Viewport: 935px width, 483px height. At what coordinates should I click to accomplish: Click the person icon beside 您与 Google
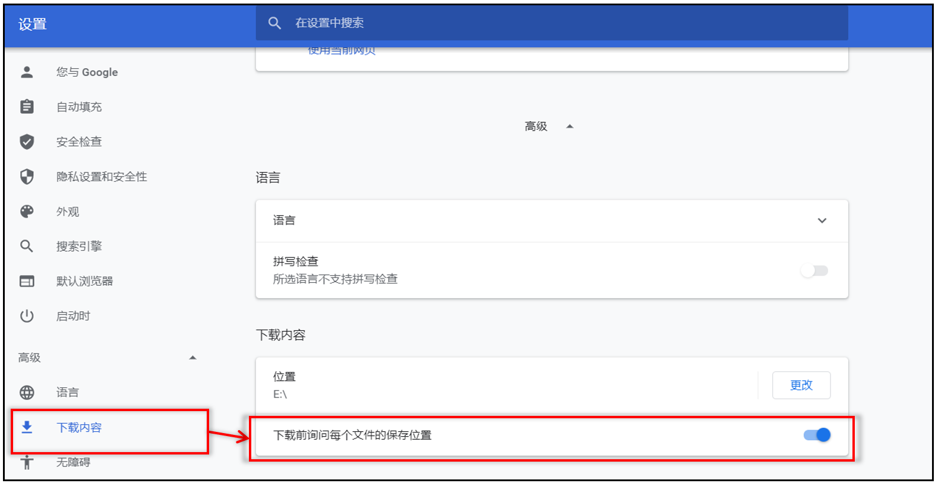click(27, 72)
